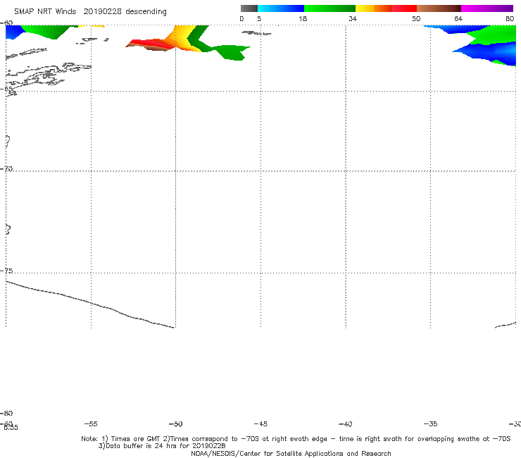Screen dimensions: 521x458
Task: Click the "-35" longitude label
Action: pyautogui.click(x=431, y=423)
